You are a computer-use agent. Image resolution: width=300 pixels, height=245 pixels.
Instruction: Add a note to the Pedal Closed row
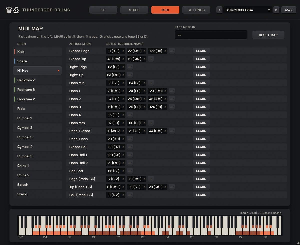coord(172,131)
